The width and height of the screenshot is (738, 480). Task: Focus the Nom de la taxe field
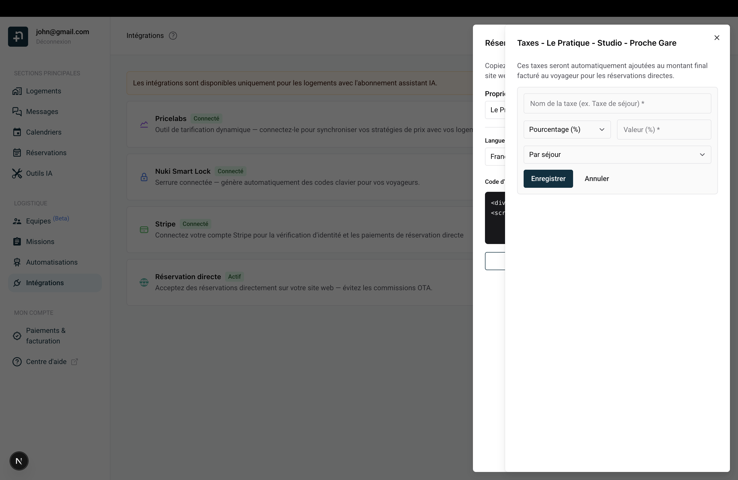(x=617, y=104)
